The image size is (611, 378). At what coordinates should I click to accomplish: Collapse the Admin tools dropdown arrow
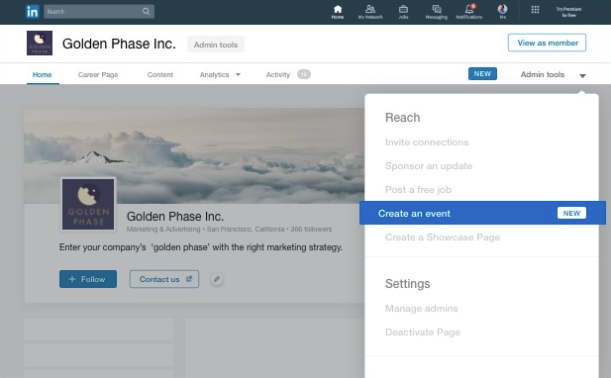[582, 76]
